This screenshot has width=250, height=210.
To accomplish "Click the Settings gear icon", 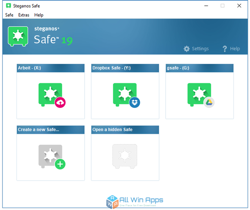I will tap(187, 49).
